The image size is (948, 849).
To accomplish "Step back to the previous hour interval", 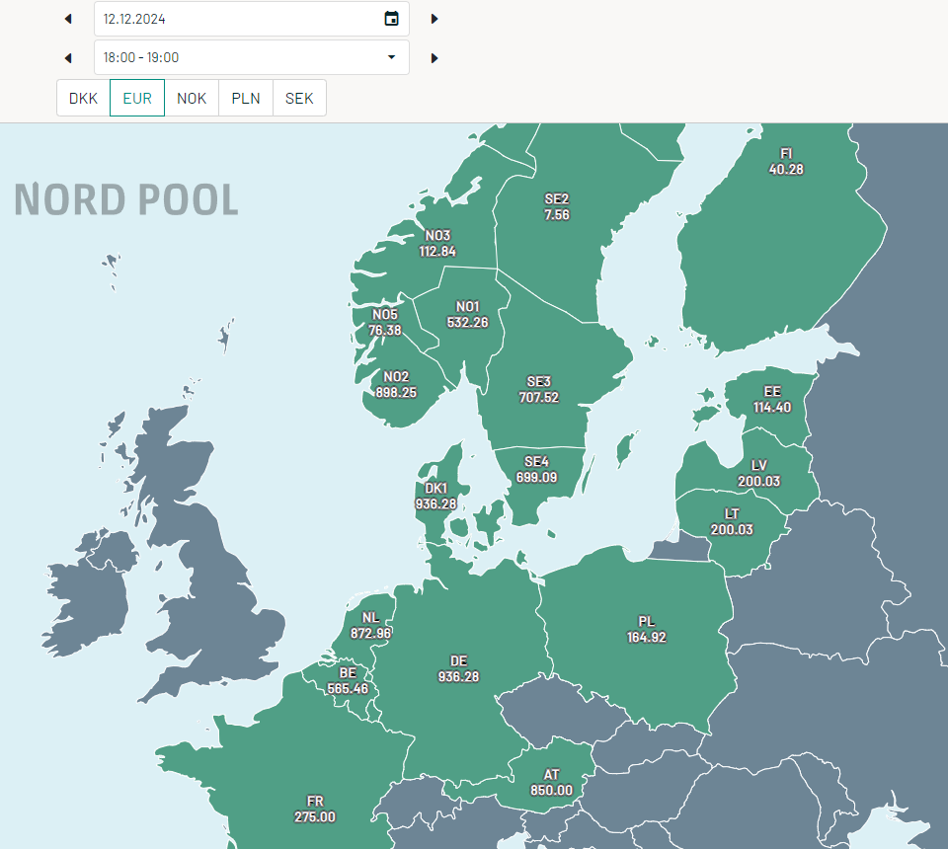I will (x=68, y=58).
